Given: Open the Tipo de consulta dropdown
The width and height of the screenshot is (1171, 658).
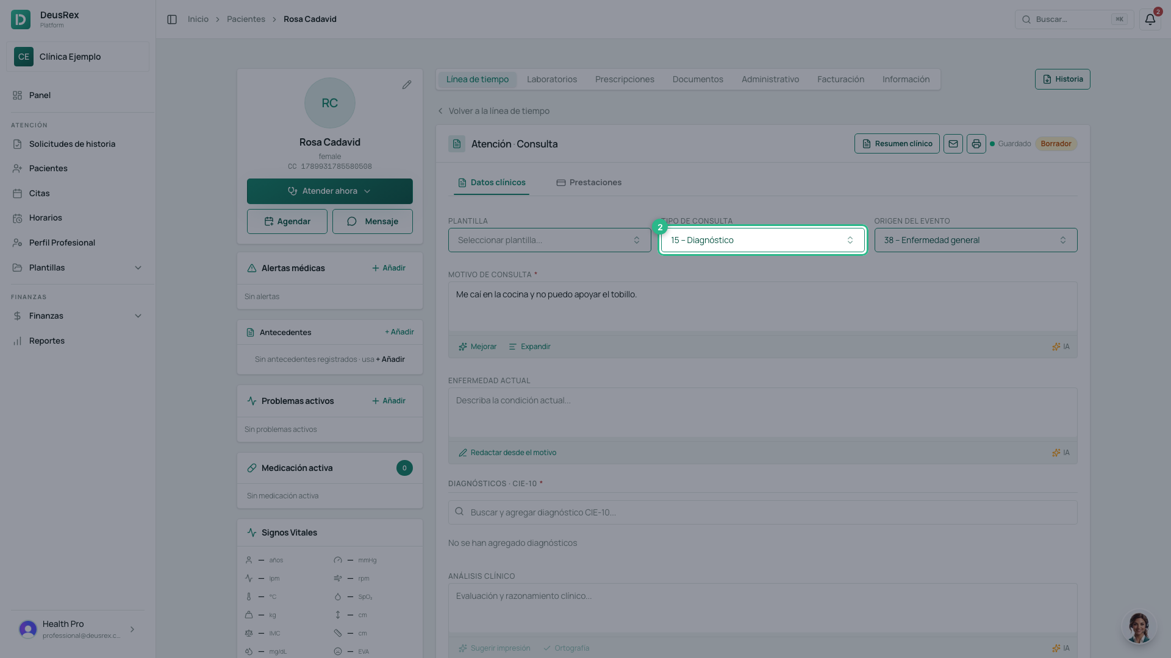Looking at the screenshot, I should click(762, 240).
